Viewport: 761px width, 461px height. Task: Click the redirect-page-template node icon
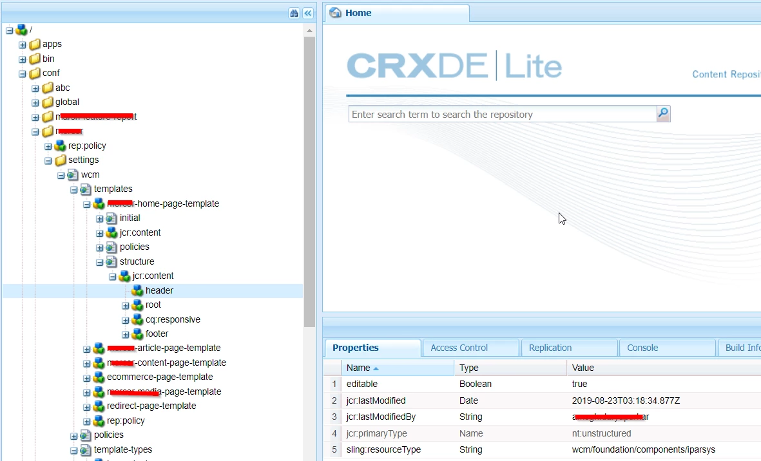(99, 406)
